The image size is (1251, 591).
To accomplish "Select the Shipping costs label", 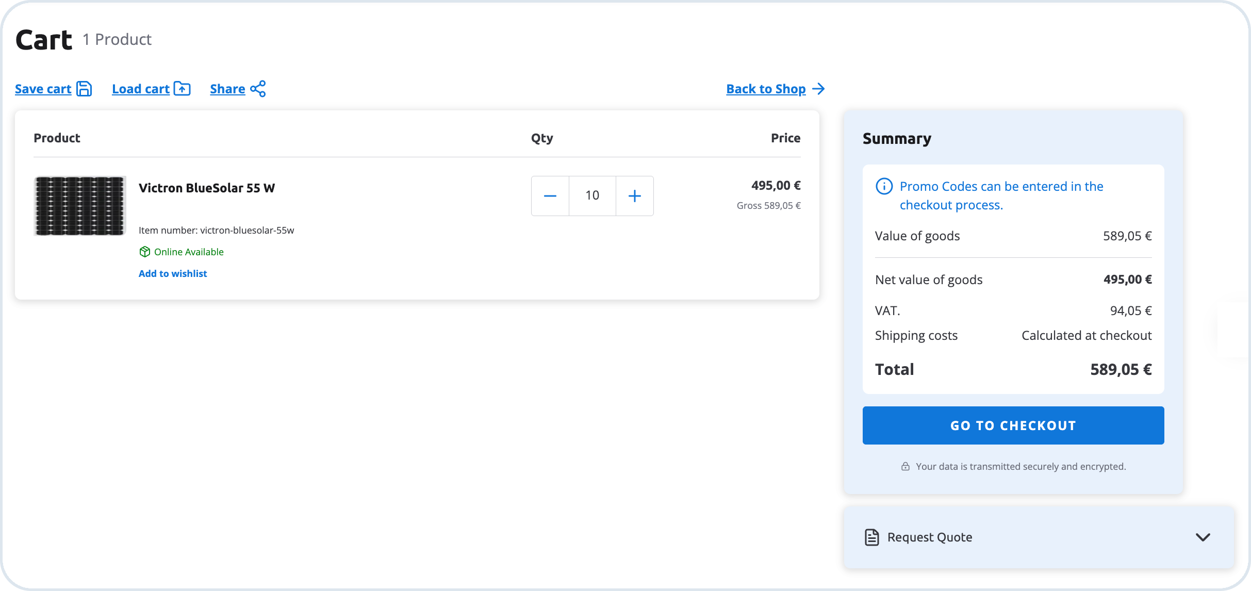I will click(916, 335).
